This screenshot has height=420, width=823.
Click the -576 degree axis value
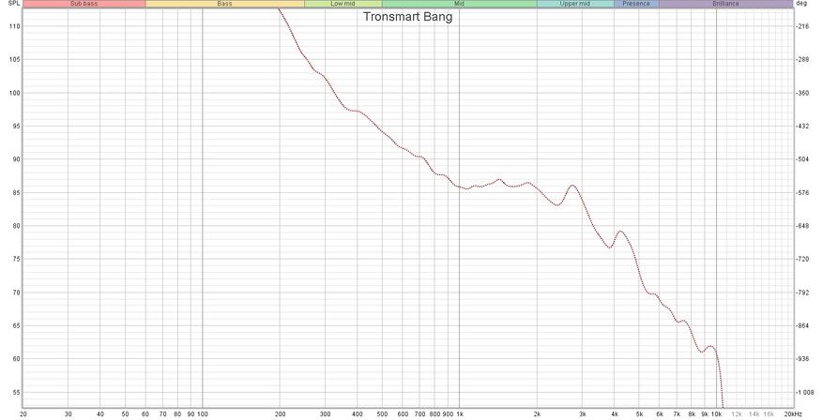pyautogui.click(x=802, y=192)
